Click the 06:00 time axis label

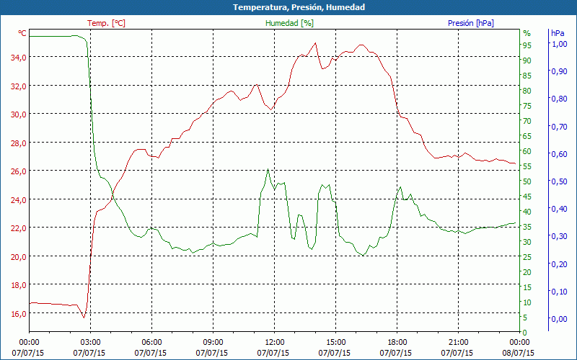click(x=151, y=343)
